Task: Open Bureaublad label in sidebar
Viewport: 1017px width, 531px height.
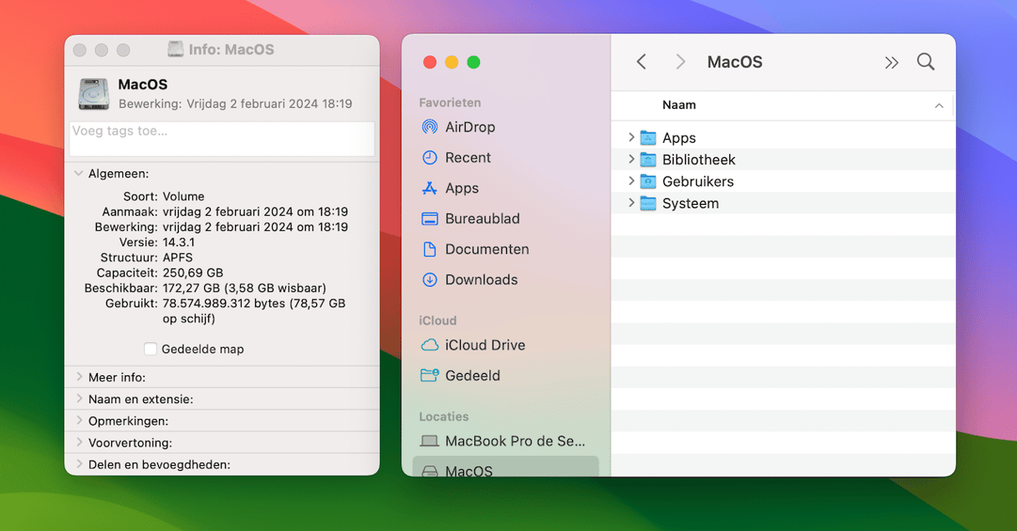Action: (483, 218)
